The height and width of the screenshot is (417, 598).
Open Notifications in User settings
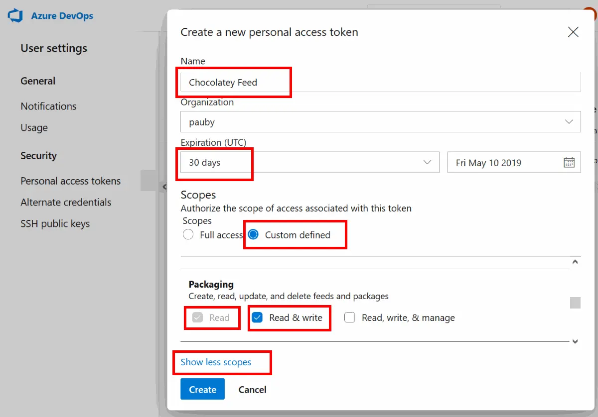point(48,106)
